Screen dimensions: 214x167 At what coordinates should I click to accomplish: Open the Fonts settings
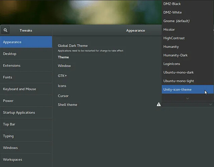26,77
